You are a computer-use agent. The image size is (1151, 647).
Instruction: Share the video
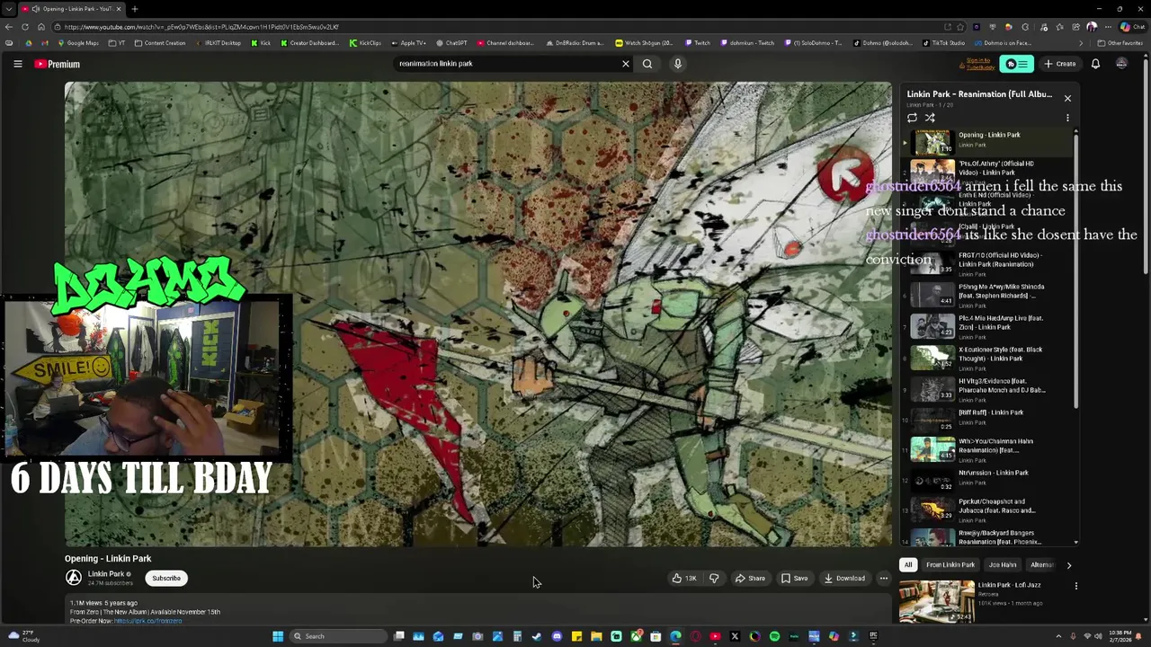point(750,578)
